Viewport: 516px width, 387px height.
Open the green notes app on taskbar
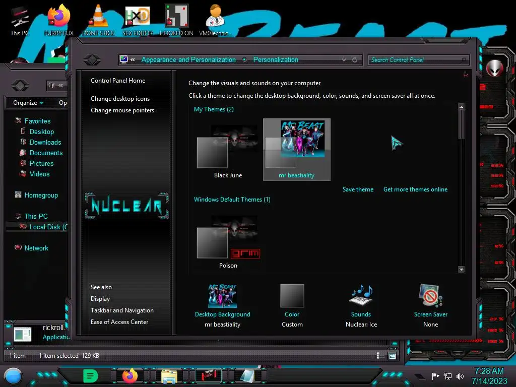tap(91, 376)
